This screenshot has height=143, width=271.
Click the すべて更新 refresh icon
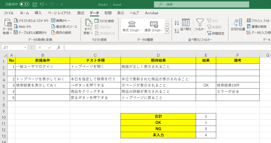[89, 23]
